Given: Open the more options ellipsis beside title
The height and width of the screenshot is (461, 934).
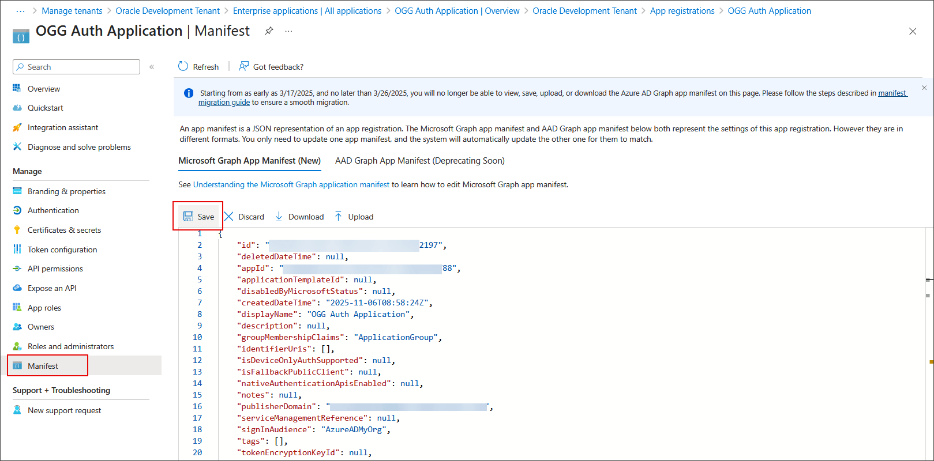Looking at the screenshot, I should pyautogui.click(x=288, y=31).
